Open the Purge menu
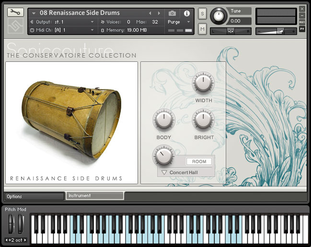 [179, 22]
